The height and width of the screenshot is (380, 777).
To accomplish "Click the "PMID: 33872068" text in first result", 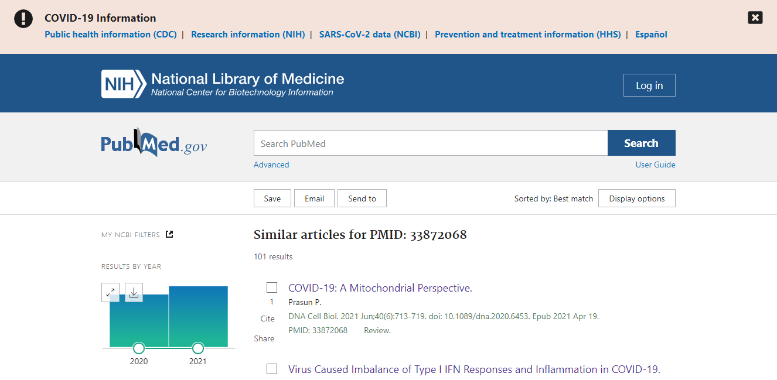I will point(318,330).
